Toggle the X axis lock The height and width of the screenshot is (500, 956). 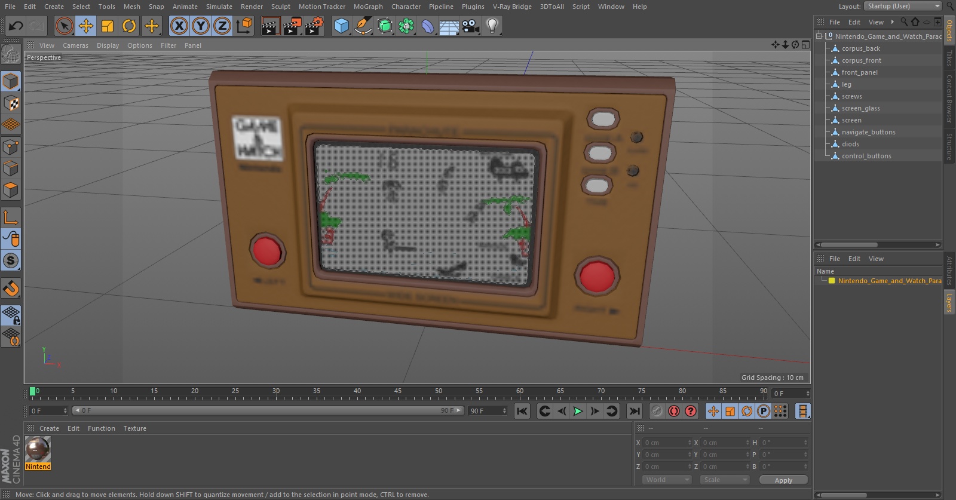coord(179,26)
